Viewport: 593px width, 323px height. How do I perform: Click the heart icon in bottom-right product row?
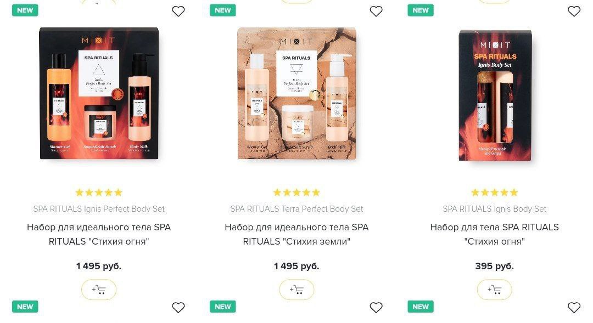point(574,308)
